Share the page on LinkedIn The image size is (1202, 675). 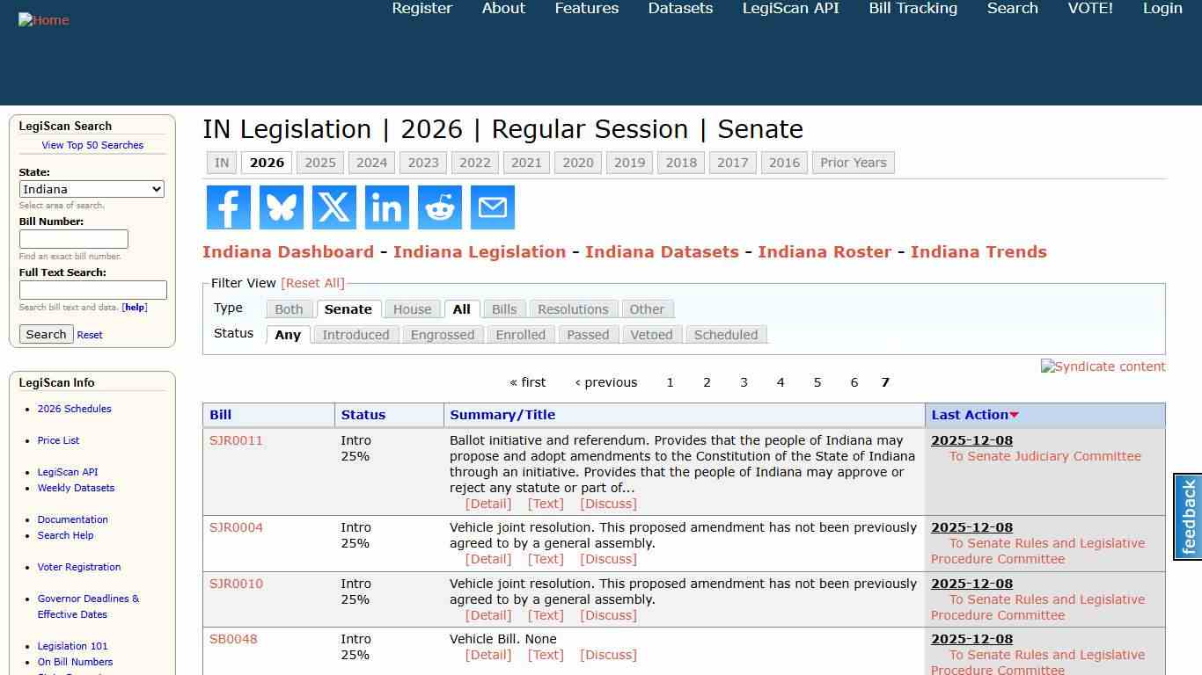tap(386, 207)
